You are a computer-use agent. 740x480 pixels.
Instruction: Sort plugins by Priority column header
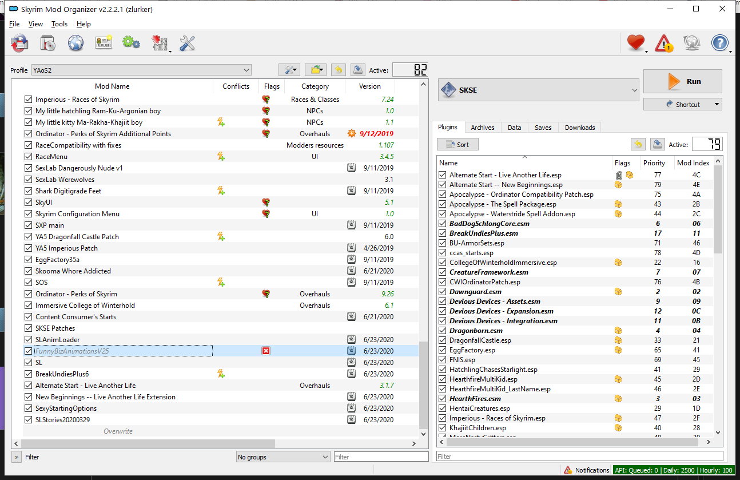(x=654, y=163)
